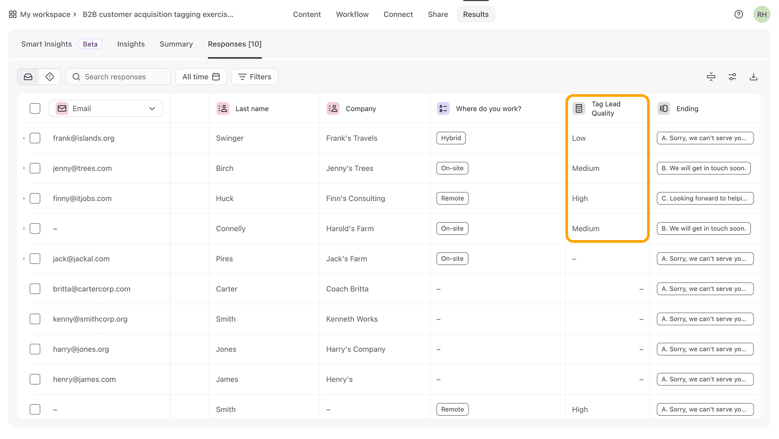Click Hybrid tag in Frank's Travels row

451,138
